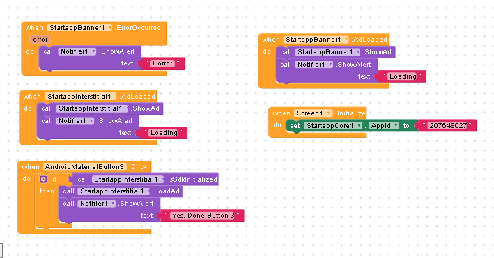Select the StartappInterstitial1 .ShowAd call block
The height and width of the screenshot is (258, 494).
coord(100,108)
